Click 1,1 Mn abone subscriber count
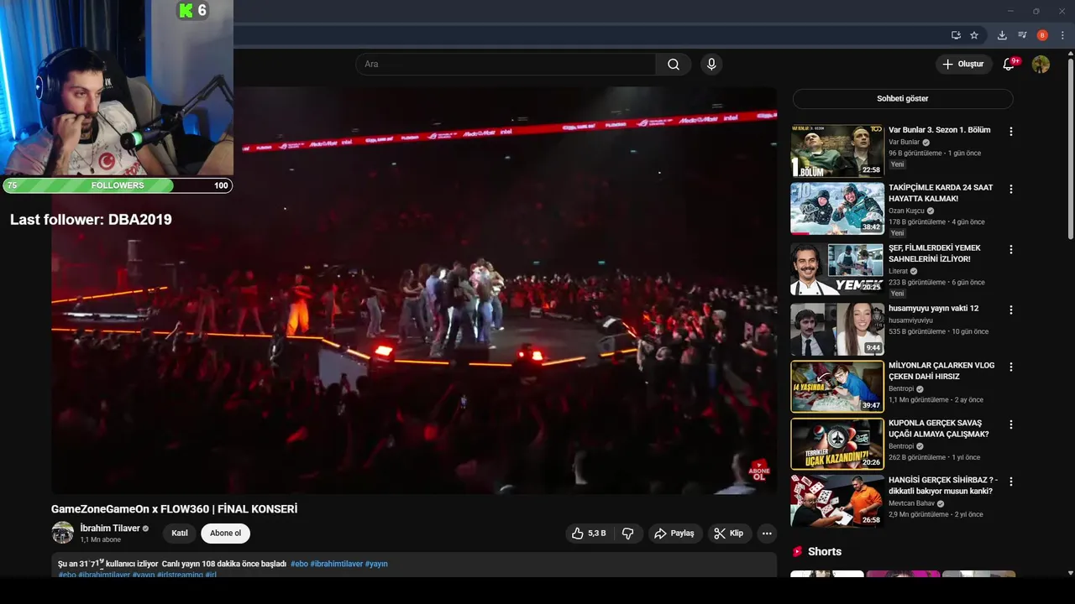Image resolution: width=1075 pixels, height=604 pixels. 100,540
